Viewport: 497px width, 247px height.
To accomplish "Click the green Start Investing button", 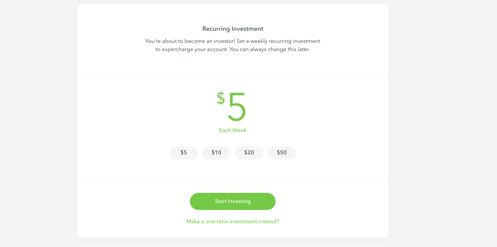I will 233,201.
